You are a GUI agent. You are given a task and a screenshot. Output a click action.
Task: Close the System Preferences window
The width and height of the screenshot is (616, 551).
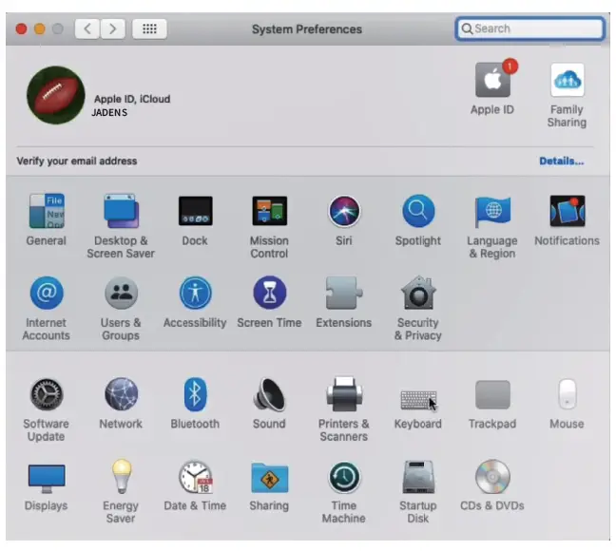tap(21, 28)
